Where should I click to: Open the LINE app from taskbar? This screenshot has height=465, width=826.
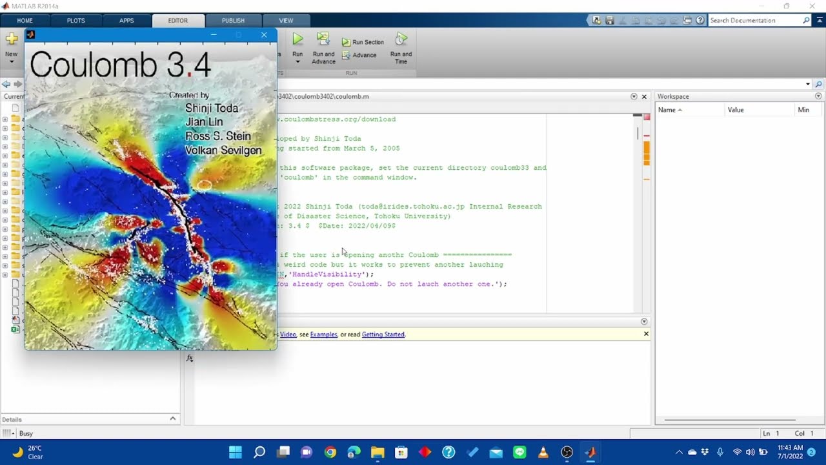519,452
